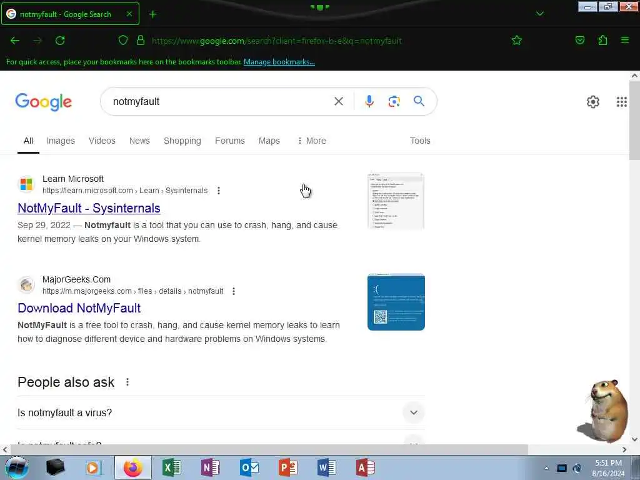Close the notmyfault Google Search tab
The width and height of the screenshot is (640, 480).
[x=129, y=14]
